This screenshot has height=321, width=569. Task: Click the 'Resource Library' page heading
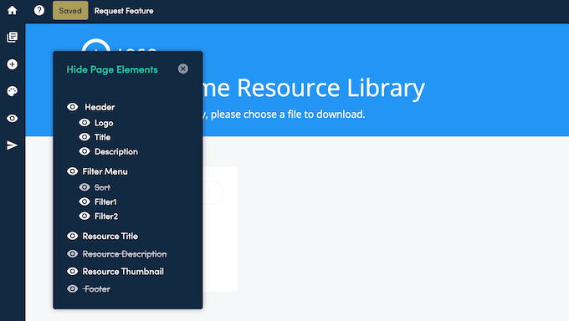[331, 88]
